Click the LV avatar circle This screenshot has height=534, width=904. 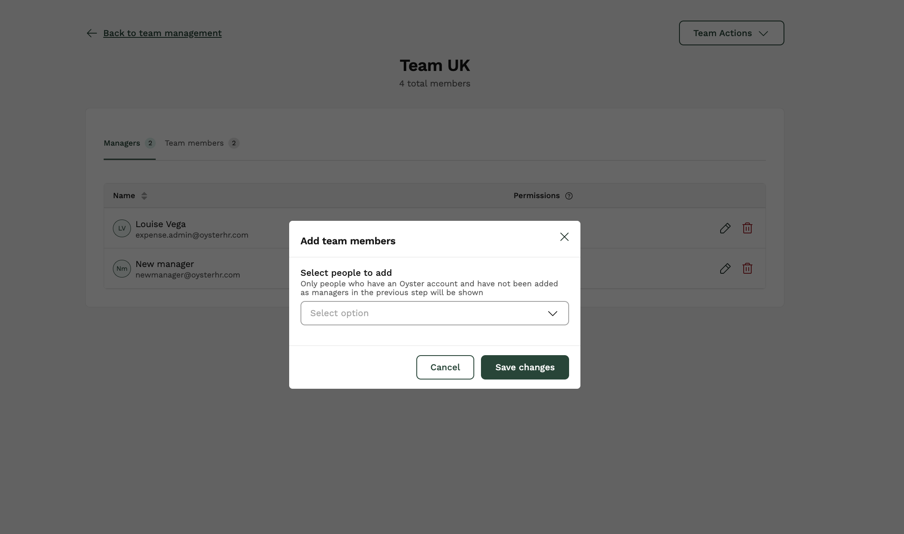click(x=122, y=228)
